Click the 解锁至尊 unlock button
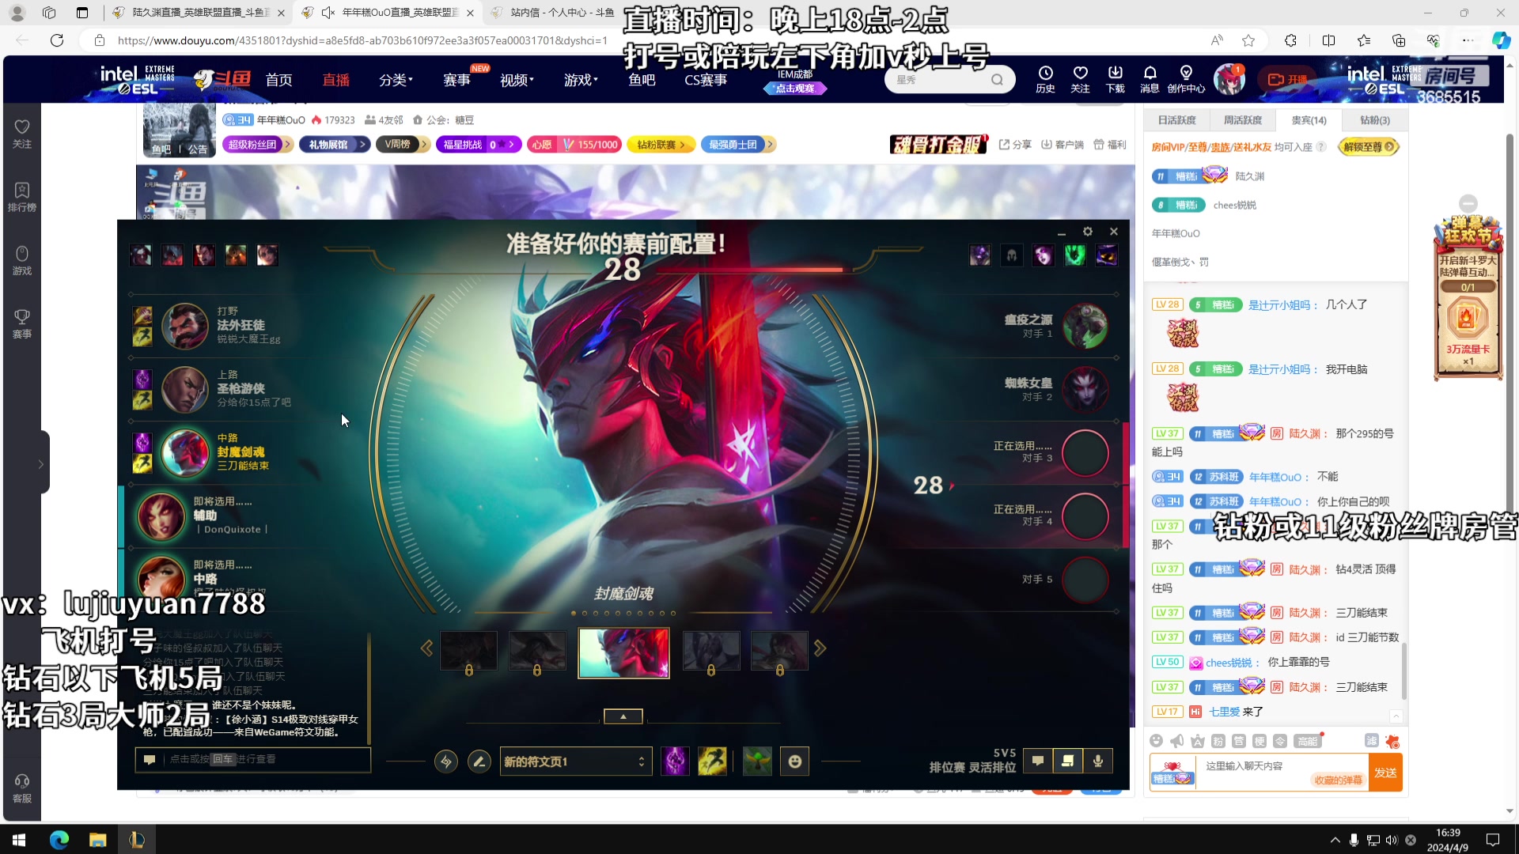This screenshot has width=1519, height=854. (x=1369, y=147)
